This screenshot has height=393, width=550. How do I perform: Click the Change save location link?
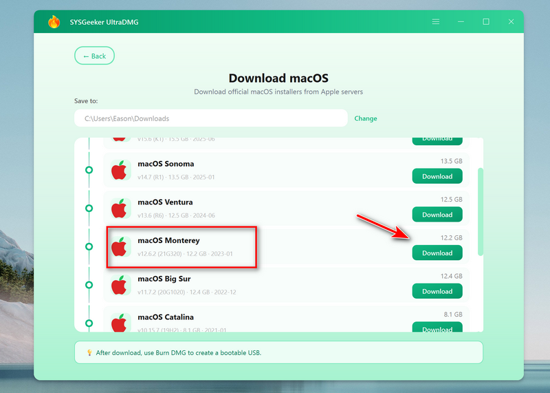click(366, 118)
